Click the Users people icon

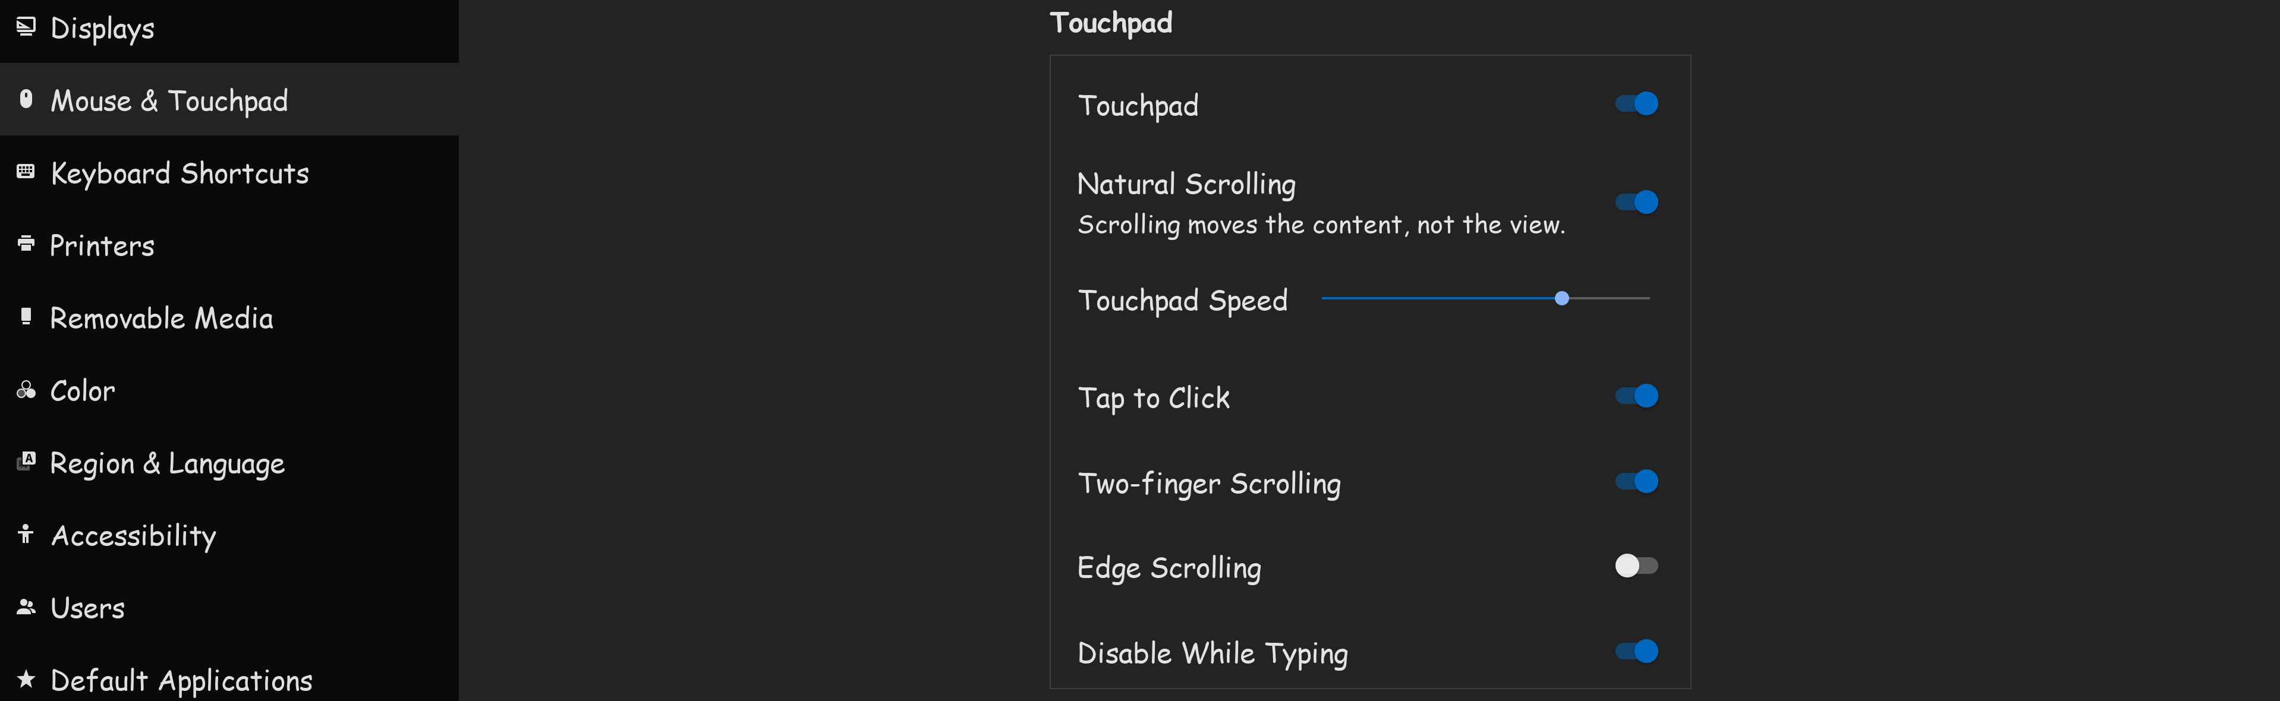click(x=26, y=607)
